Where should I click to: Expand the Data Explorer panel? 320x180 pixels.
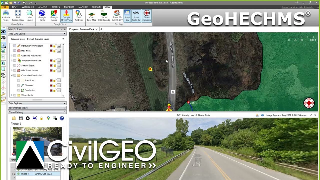[x=64, y=103]
